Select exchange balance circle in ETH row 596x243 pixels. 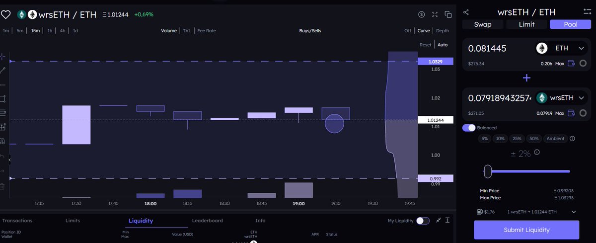[x=583, y=64]
